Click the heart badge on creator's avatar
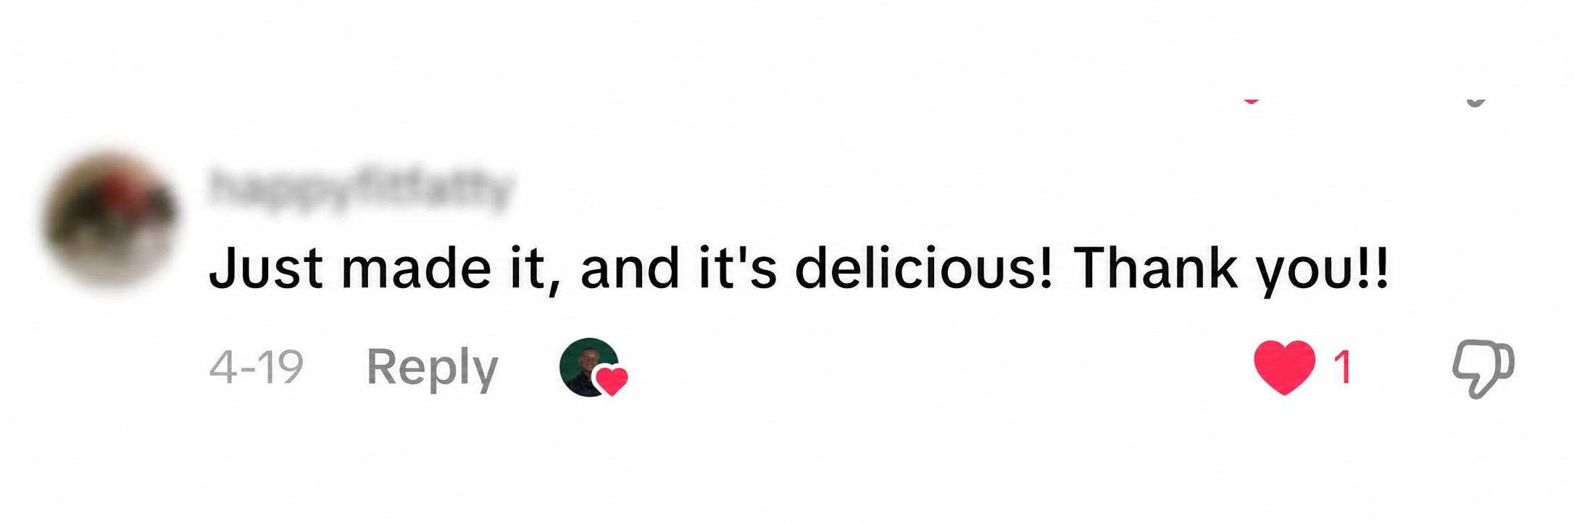Viewport: 1574px width, 524px height. tap(612, 380)
